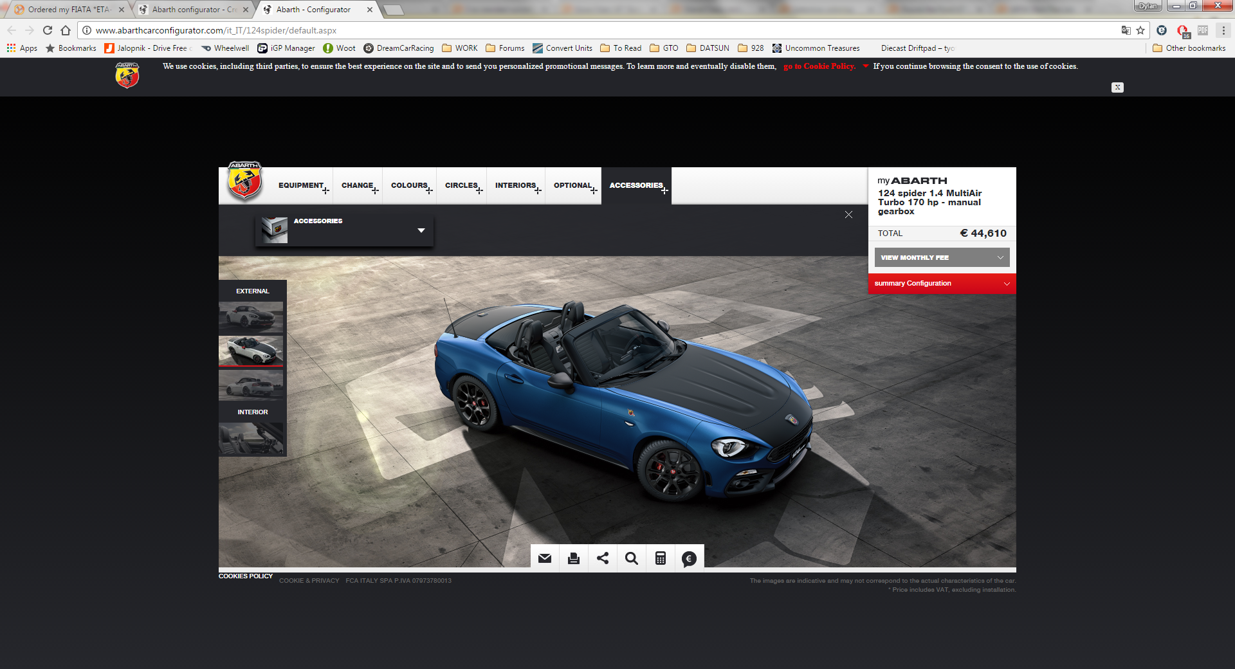This screenshot has width=1235, height=669.
Task: Dismiss the cookie notice banner
Action: (1117, 87)
